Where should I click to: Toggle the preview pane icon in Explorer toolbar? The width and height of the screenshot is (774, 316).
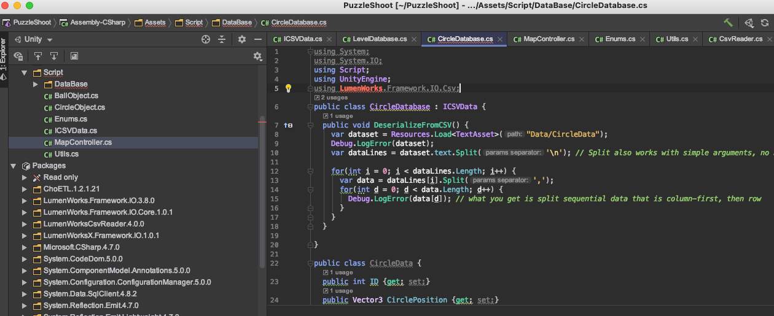pyautogui.click(x=74, y=56)
